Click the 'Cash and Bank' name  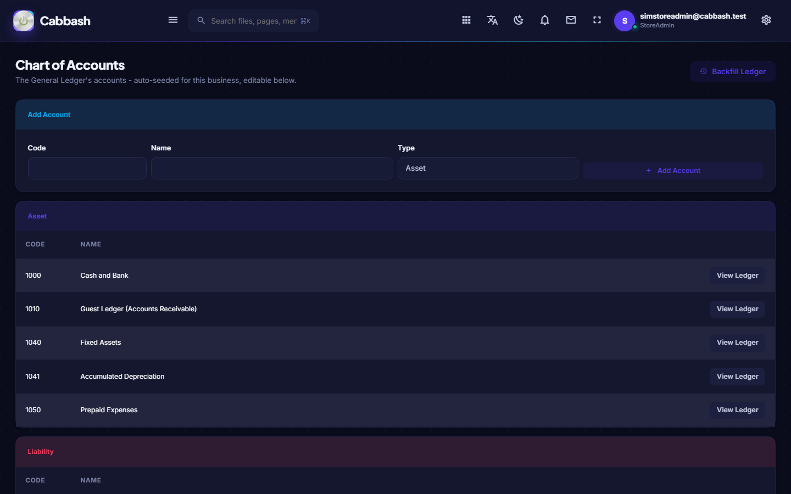[x=104, y=276]
